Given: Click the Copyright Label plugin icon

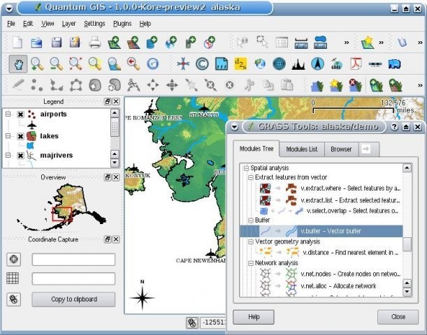Looking at the screenshot, I should pos(203,64).
